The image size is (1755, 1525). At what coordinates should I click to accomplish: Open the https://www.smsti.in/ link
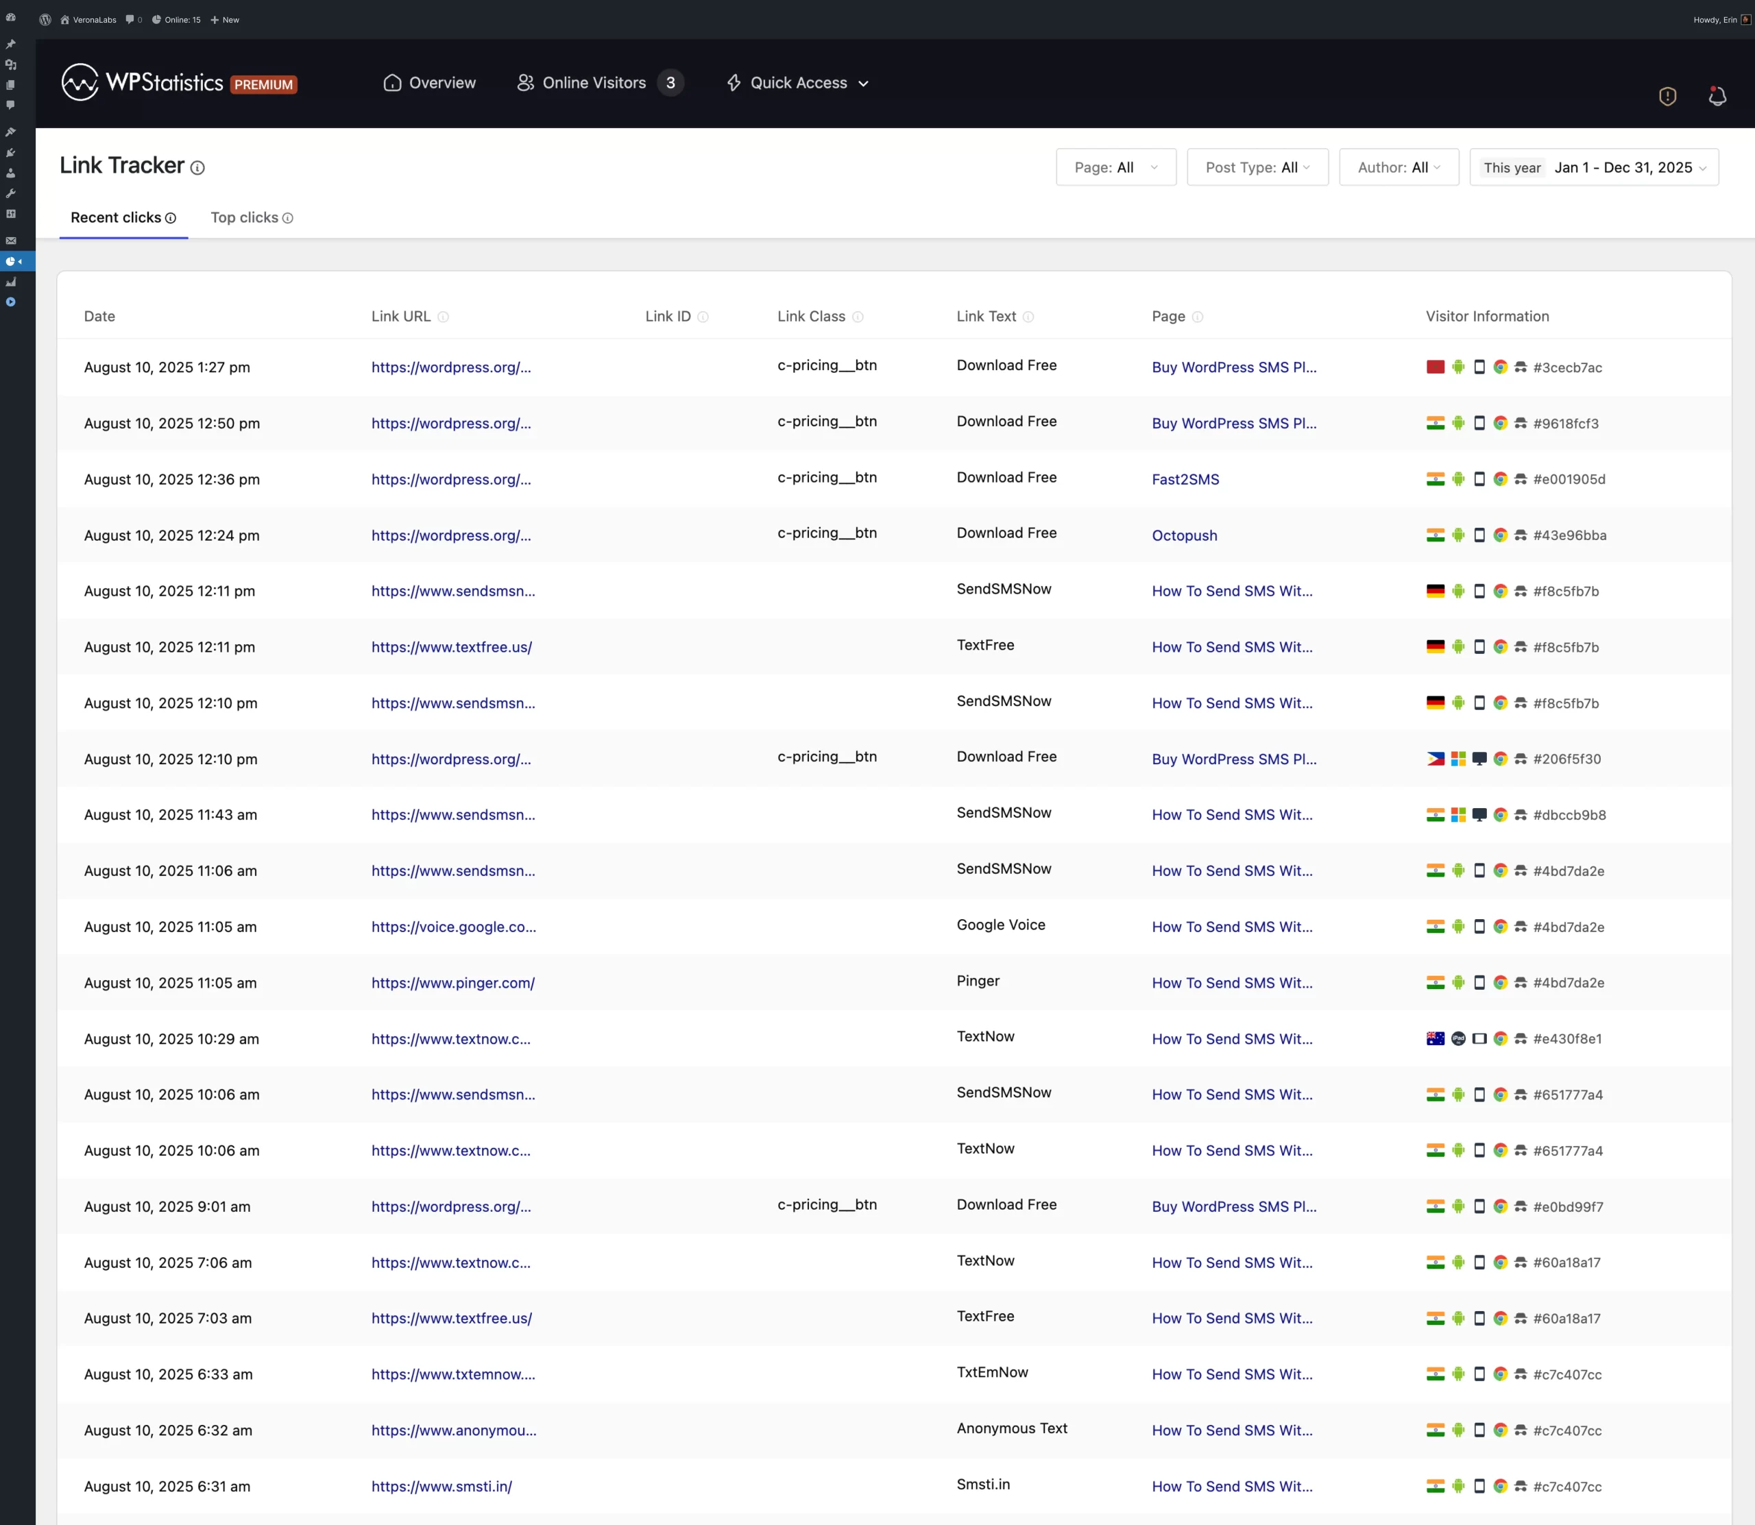tap(441, 1487)
